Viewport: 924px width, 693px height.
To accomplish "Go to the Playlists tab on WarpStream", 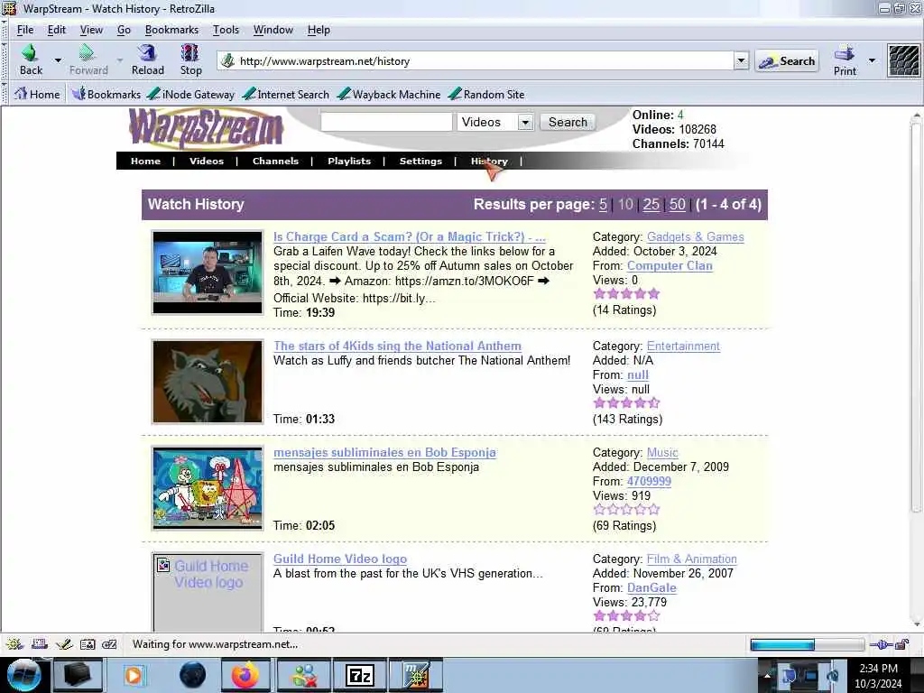I will click(x=349, y=161).
